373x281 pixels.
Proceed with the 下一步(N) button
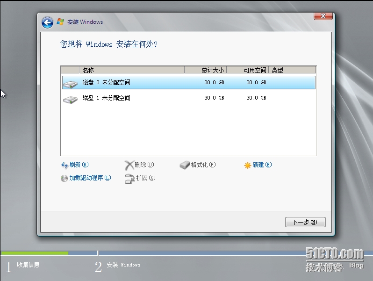pos(305,222)
